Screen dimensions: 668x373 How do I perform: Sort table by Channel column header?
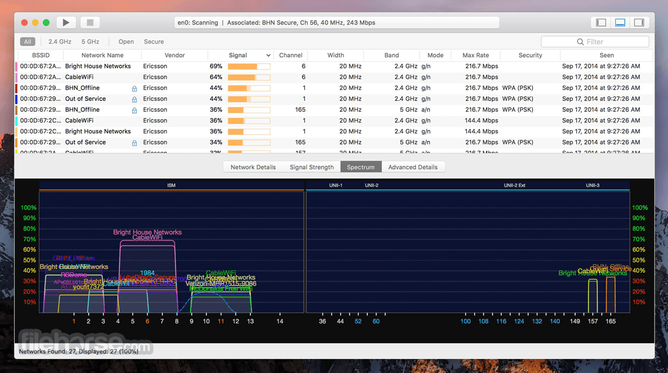coord(290,55)
